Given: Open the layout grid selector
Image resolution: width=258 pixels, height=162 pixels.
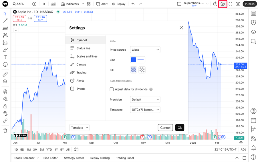Looking at the screenshot, I should click(x=89, y=4).
